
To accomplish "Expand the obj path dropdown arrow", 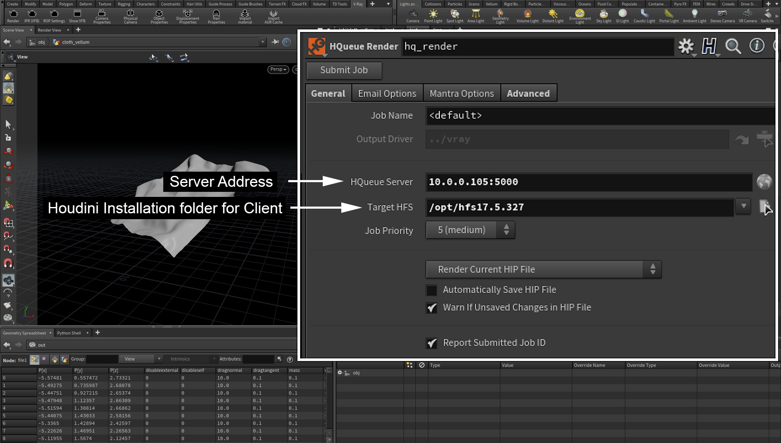I will click(263, 42).
